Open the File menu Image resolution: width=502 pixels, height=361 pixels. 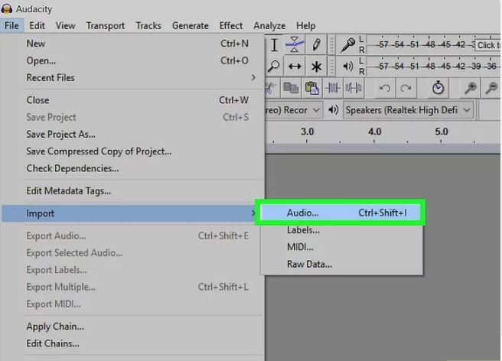pos(11,25)
